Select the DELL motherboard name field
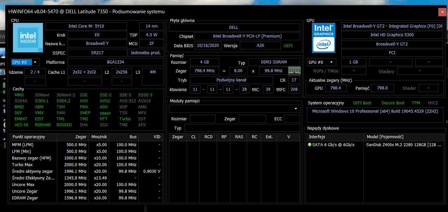The height and width of the screenshot is (212, 448). click(234, 28)
